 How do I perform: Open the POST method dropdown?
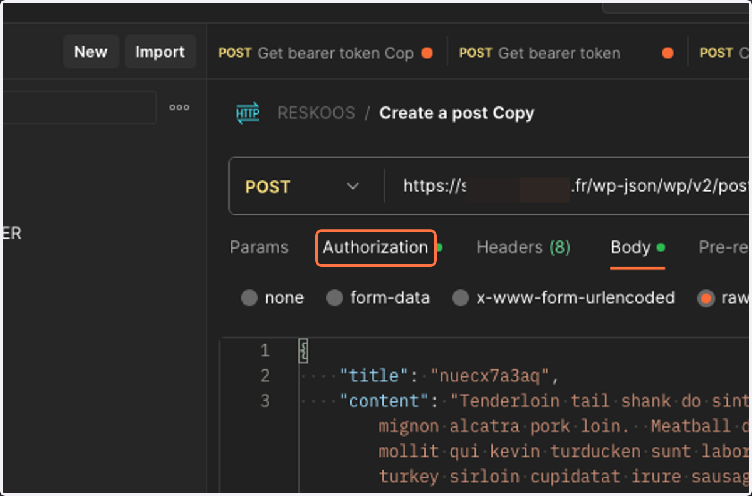302,187
